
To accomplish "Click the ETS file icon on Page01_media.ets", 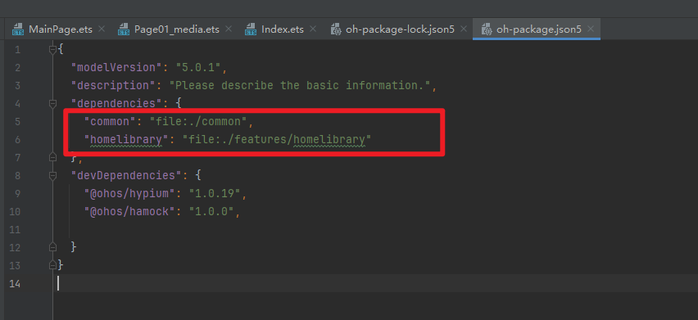I will [124, 29].
